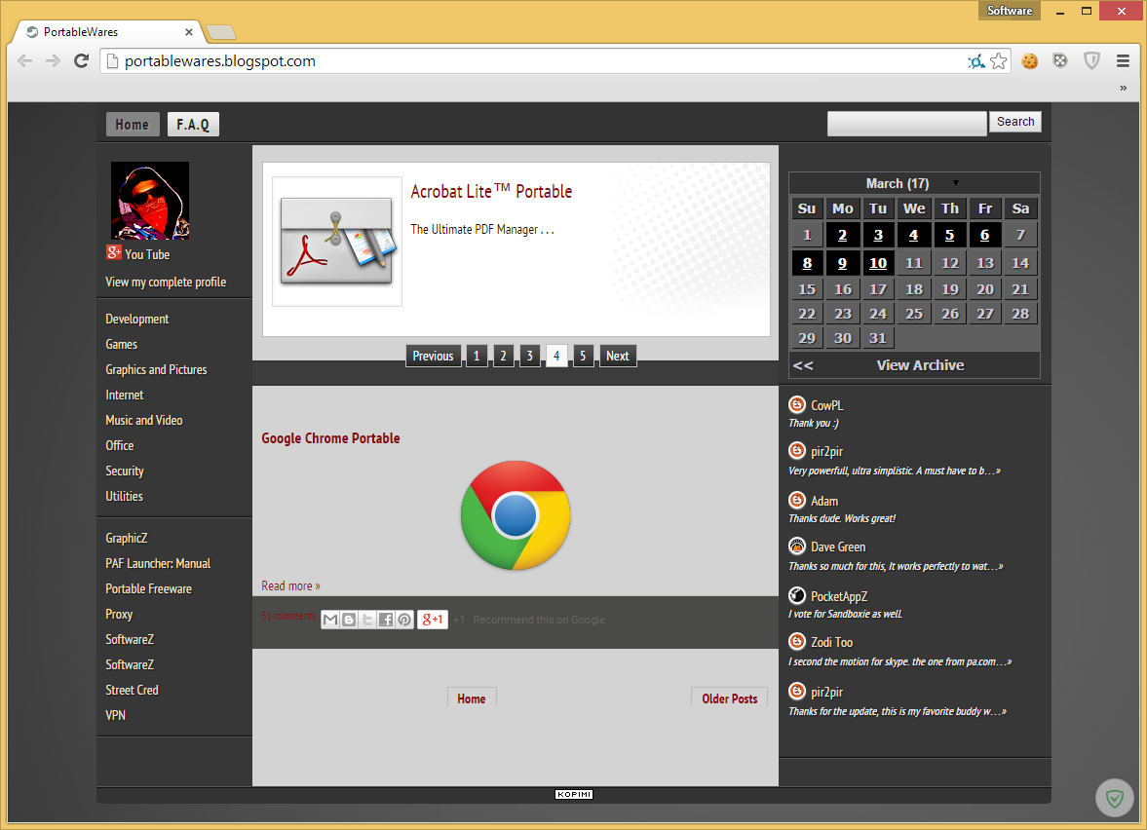Open the Graphics and Pictures category
Image resolution: width=1147 pixels, height=830 pixels.
156,369
